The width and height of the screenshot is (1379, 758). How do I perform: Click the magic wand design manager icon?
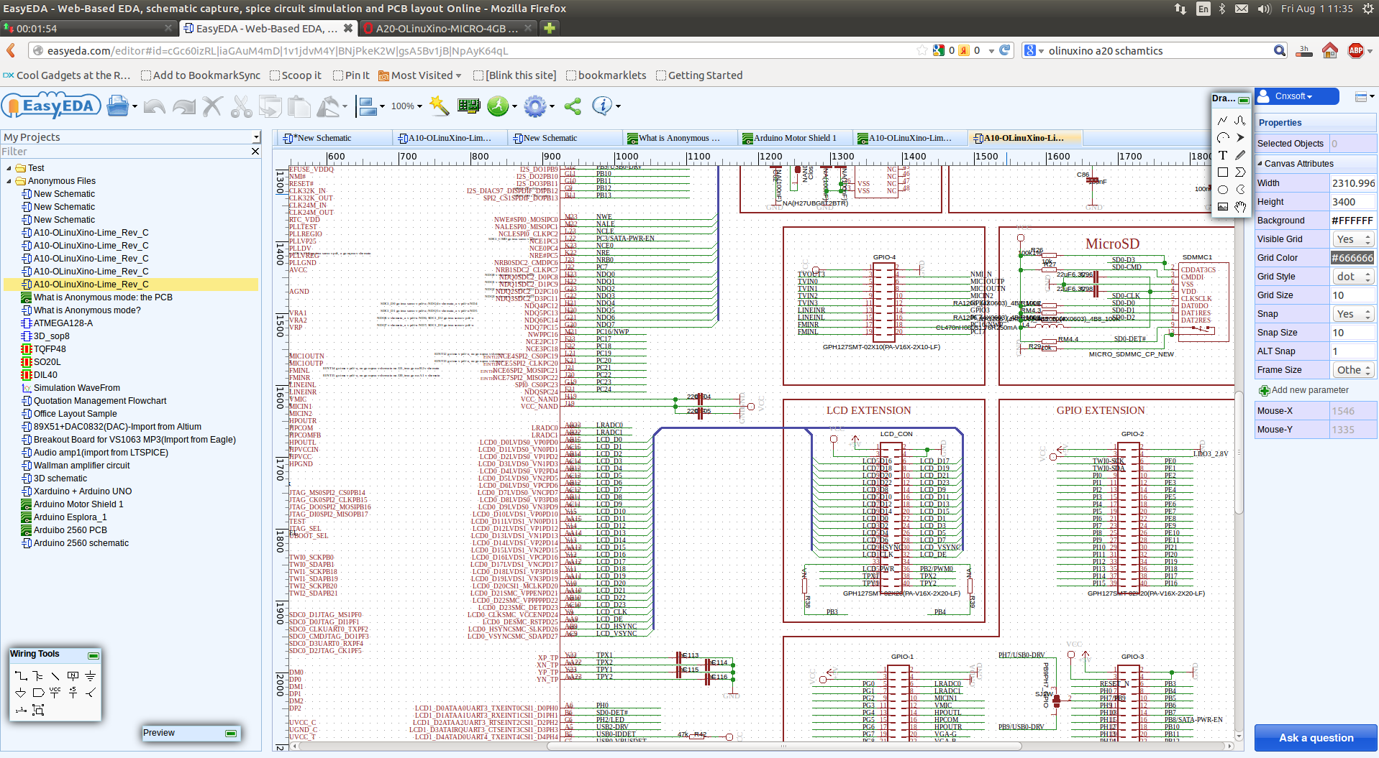click(439, 106)
